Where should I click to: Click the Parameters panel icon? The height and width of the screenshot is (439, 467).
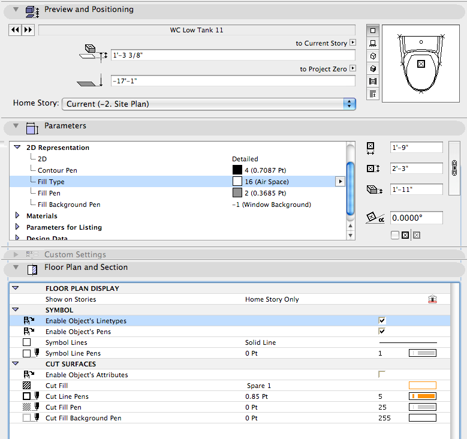(32, 128)
